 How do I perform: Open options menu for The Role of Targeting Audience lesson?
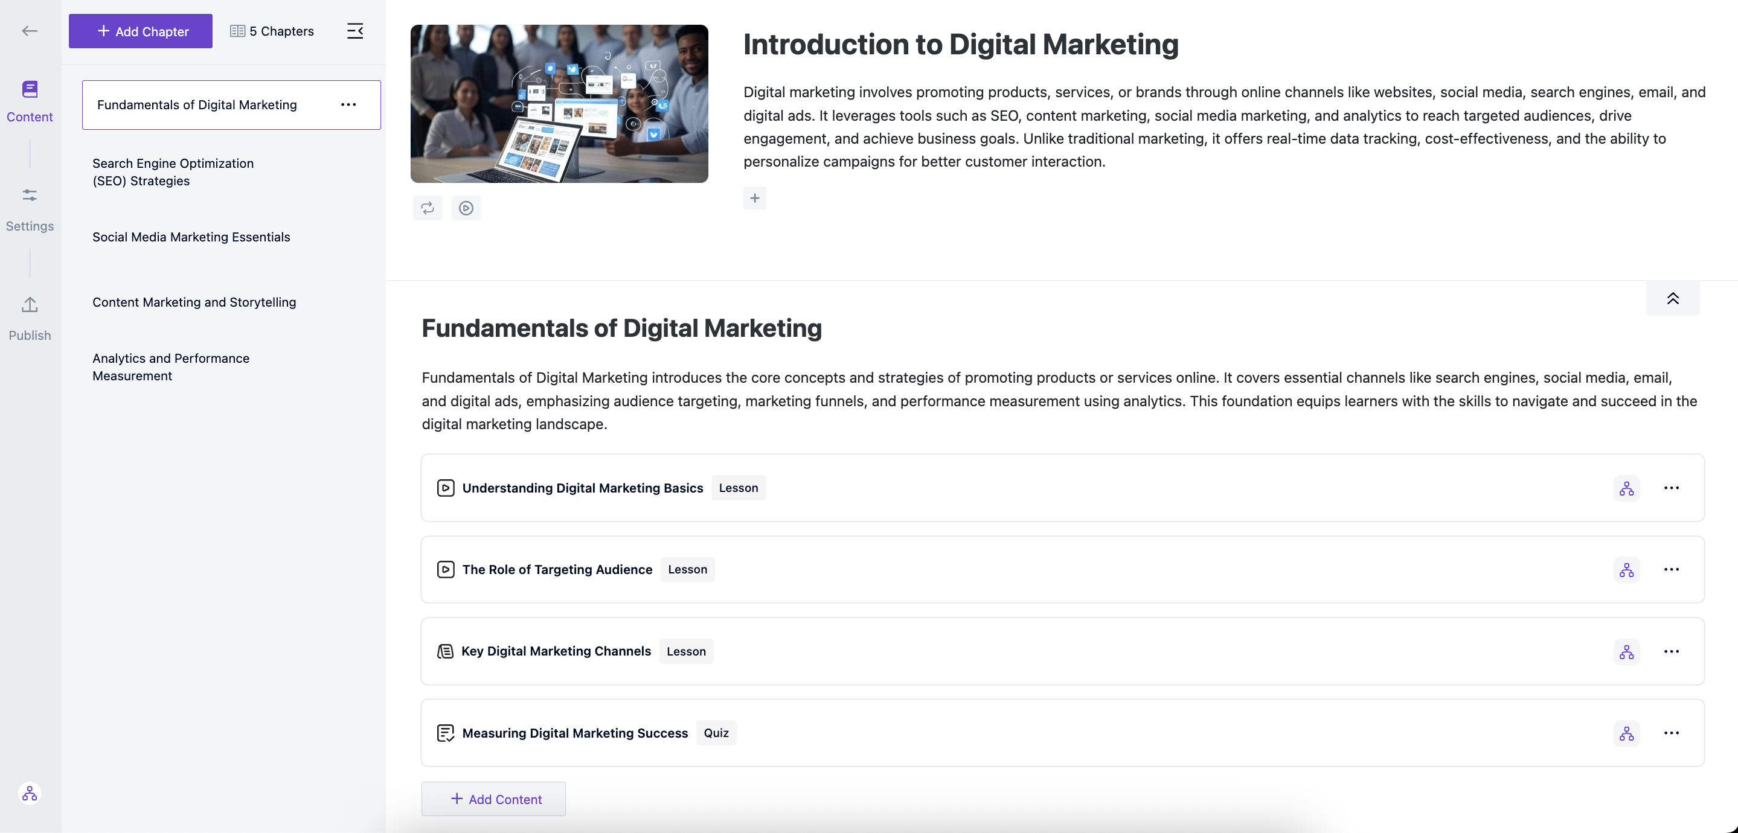1672,569
